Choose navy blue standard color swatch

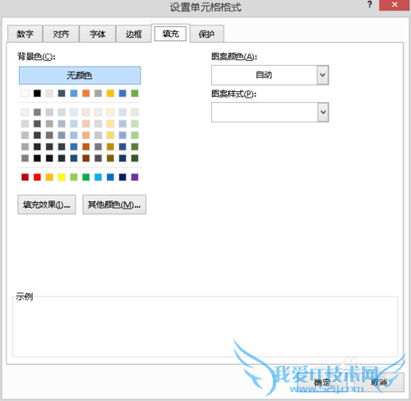click(x=122, y=177)
